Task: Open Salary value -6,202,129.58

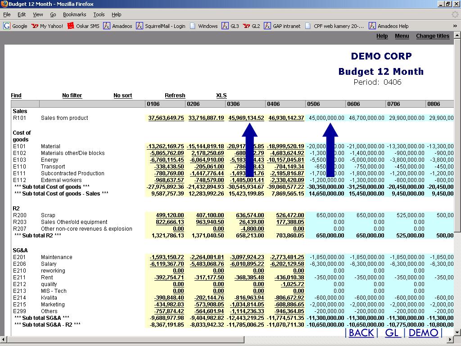Action: 287,264
